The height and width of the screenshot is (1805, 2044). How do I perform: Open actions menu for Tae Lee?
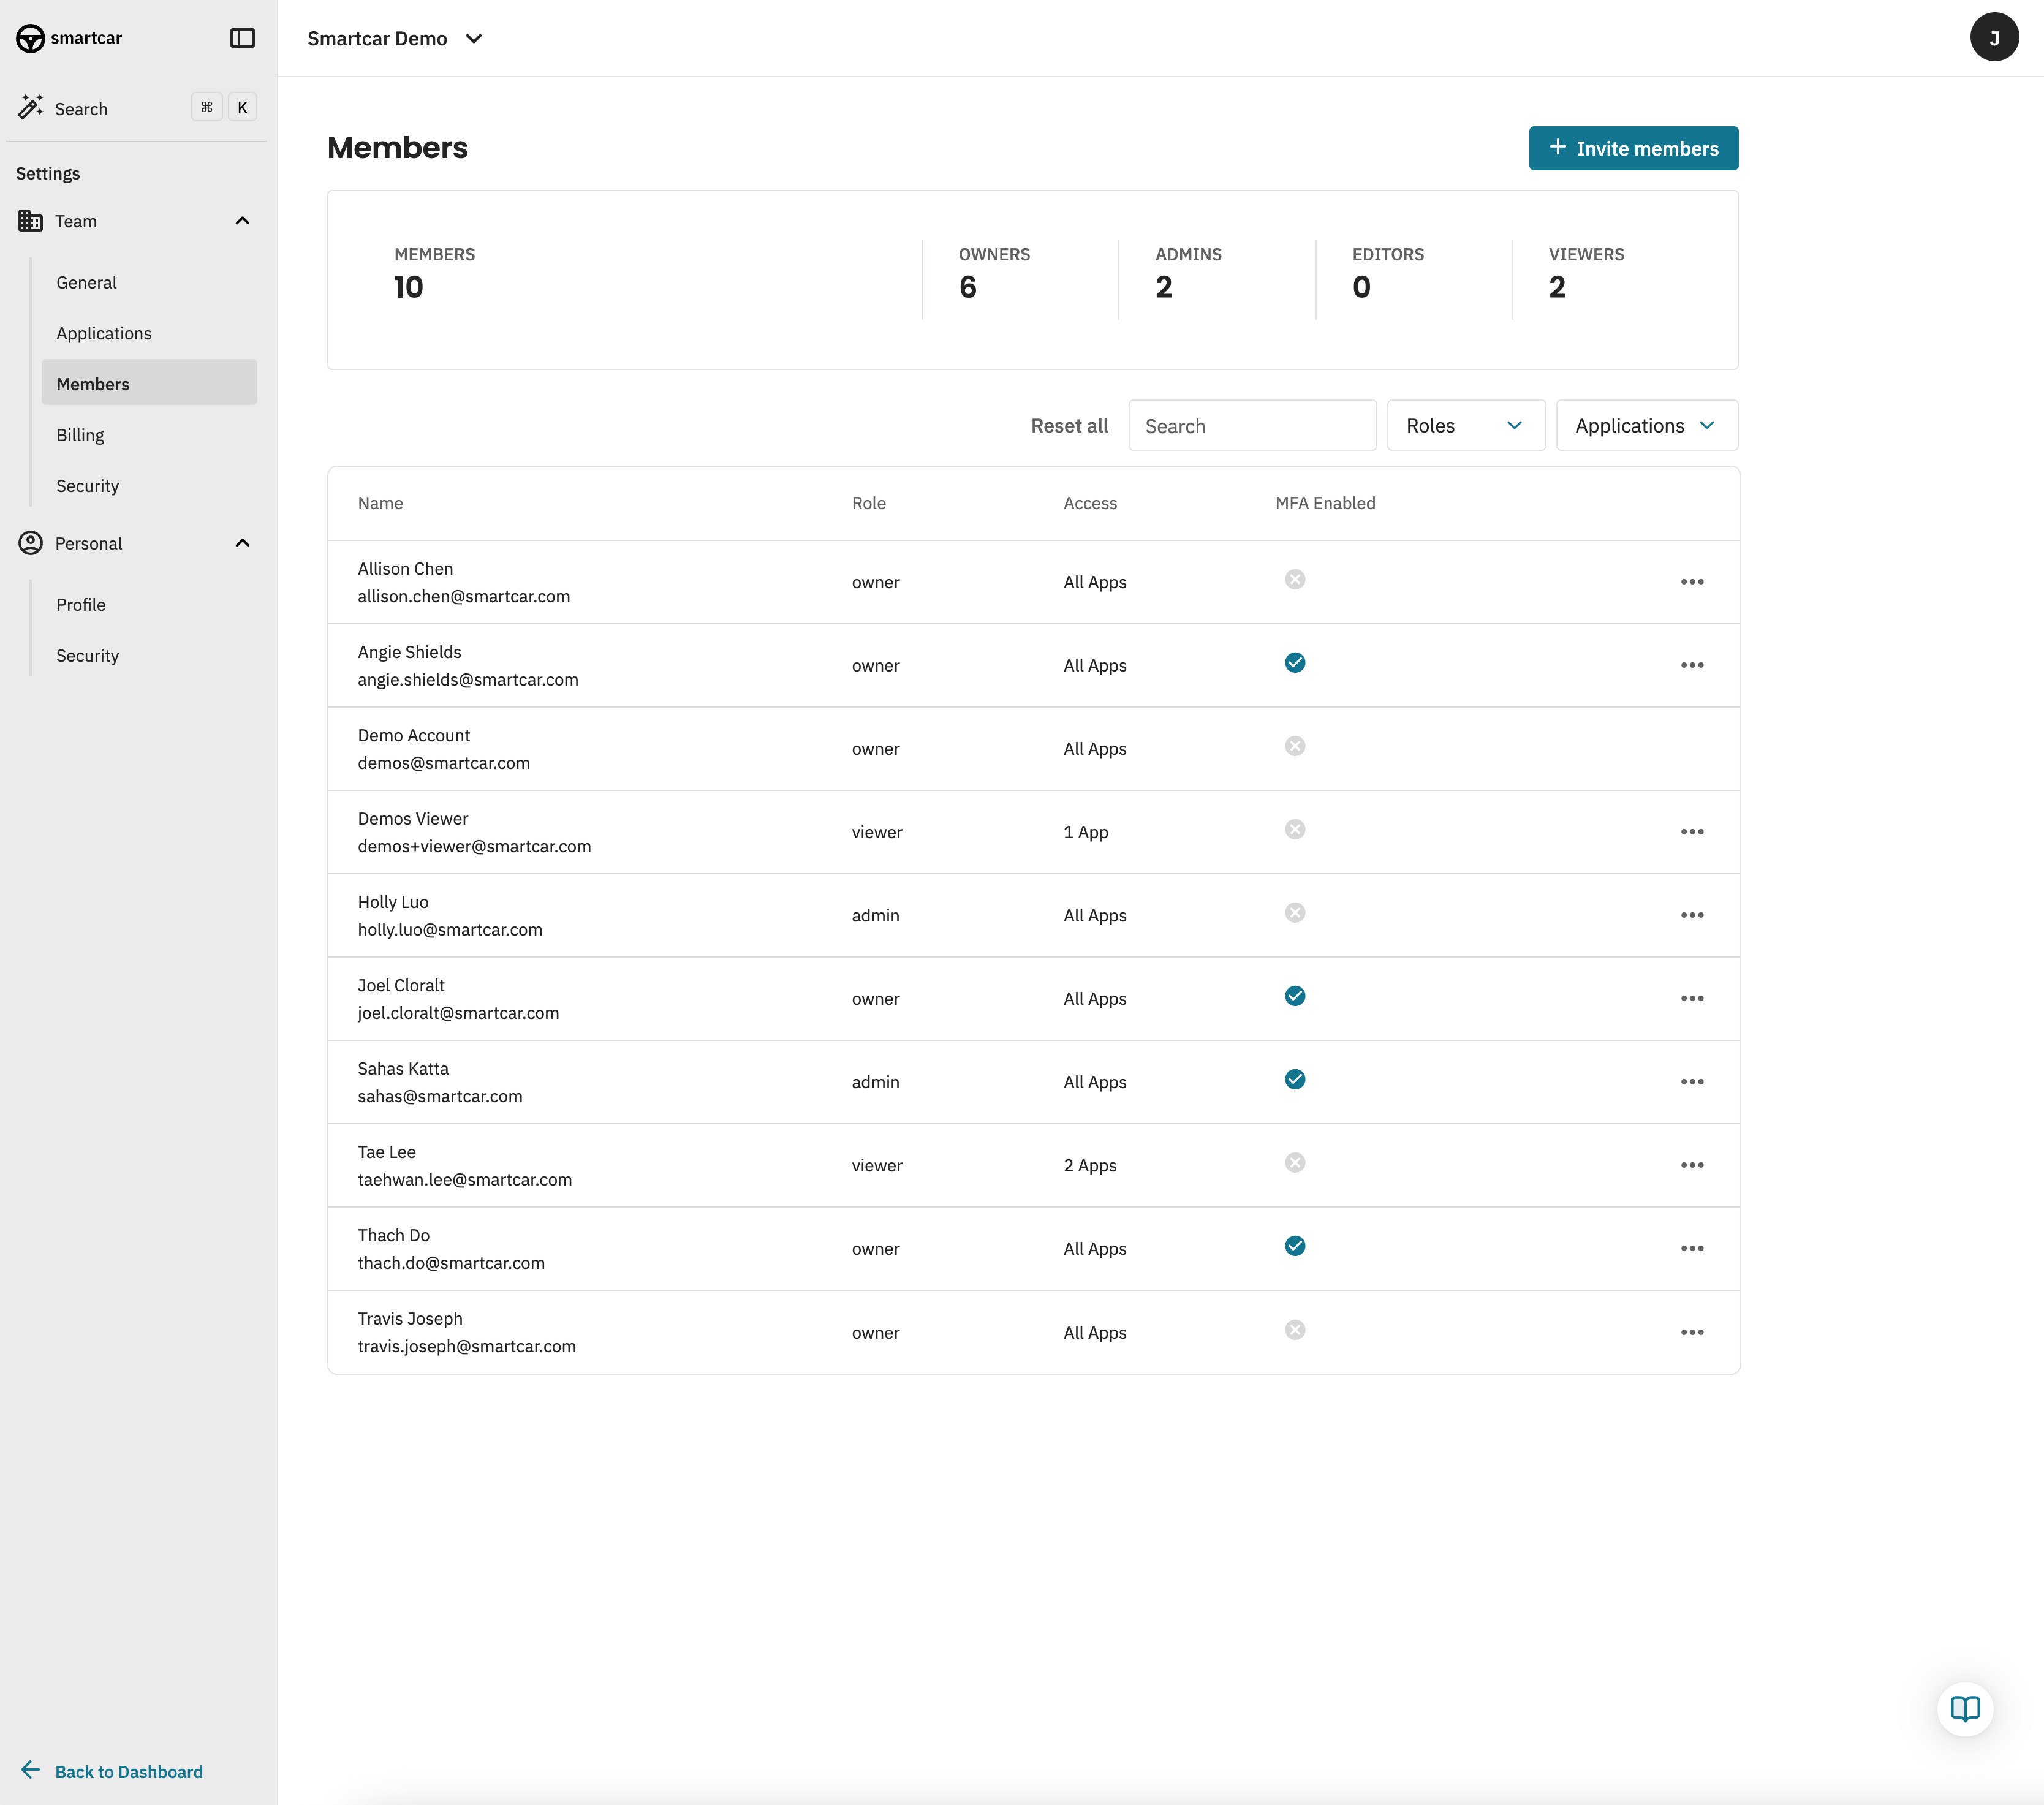[x=1692, y=1165]
